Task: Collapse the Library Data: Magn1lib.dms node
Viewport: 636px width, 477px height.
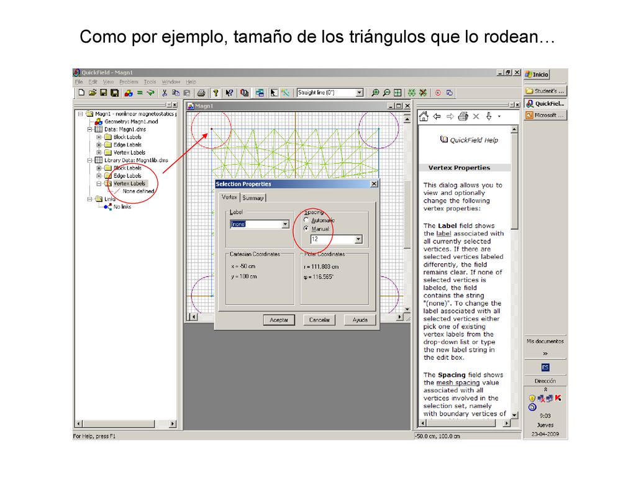Action: pos(89,160)
